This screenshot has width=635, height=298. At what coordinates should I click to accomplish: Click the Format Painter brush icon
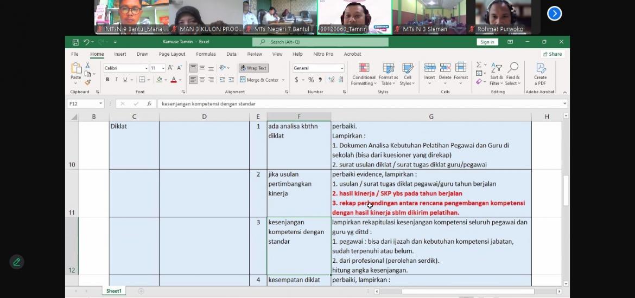click(87, 83)
